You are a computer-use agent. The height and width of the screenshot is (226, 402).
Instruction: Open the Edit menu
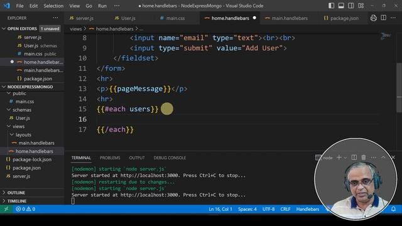coord(33,6)
